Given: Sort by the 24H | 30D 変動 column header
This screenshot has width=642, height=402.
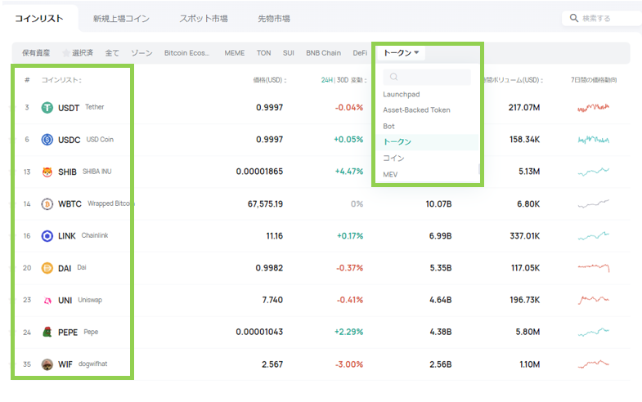Looking at the screenshot, I should tap(344, 80).
